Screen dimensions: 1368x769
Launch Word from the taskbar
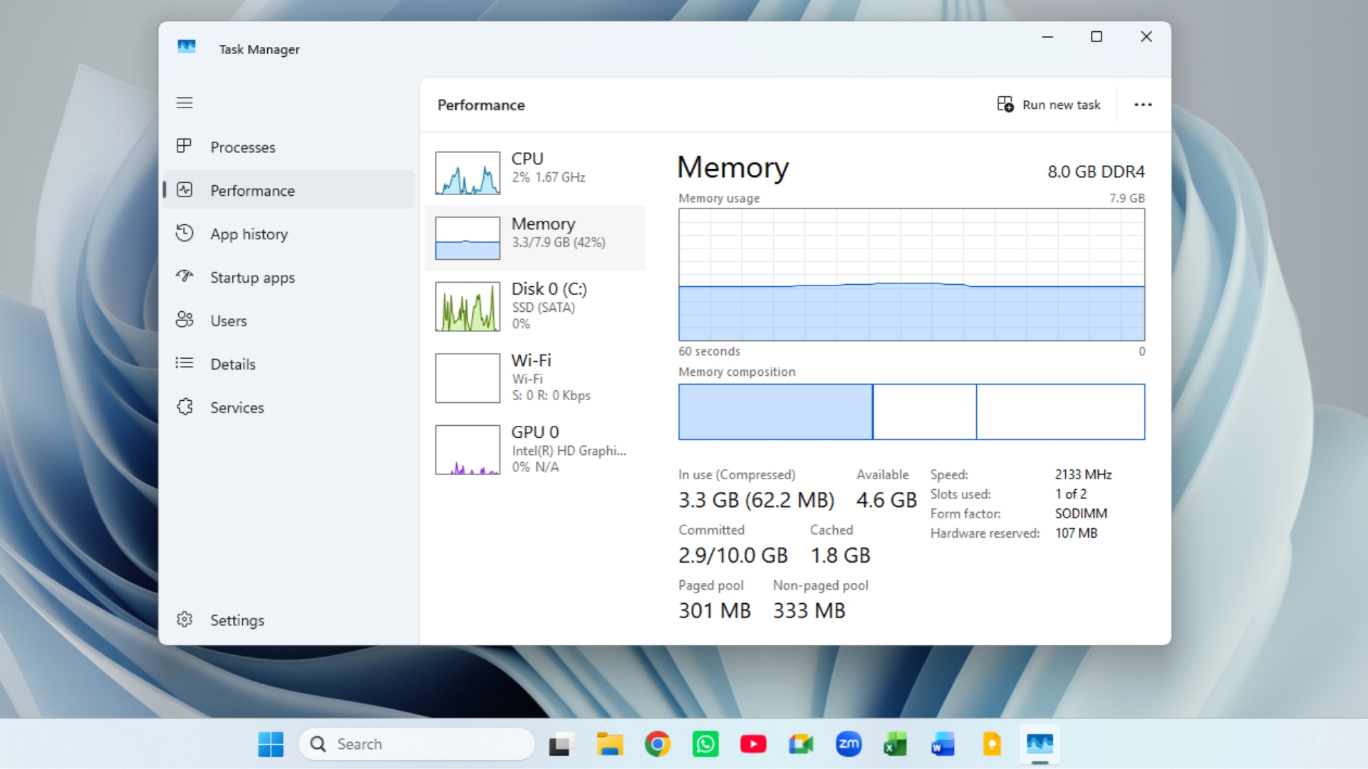(x=943, y=744)
